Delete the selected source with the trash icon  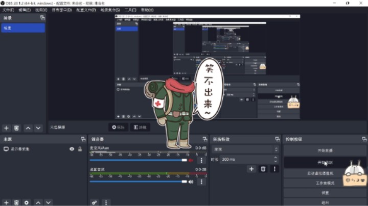click(16, 202)
